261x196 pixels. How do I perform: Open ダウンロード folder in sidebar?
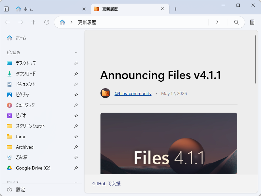click(x=43, y=74)
